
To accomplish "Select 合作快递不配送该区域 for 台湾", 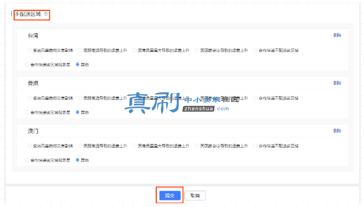I will (256, 50).
